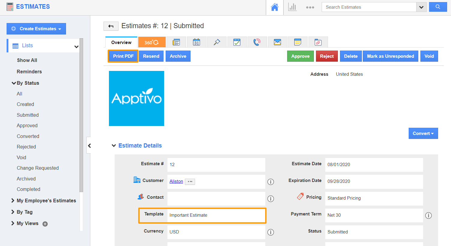
Task: Open the News Feed icon tab
Action: pyautogui.click(x=176, y=42)
